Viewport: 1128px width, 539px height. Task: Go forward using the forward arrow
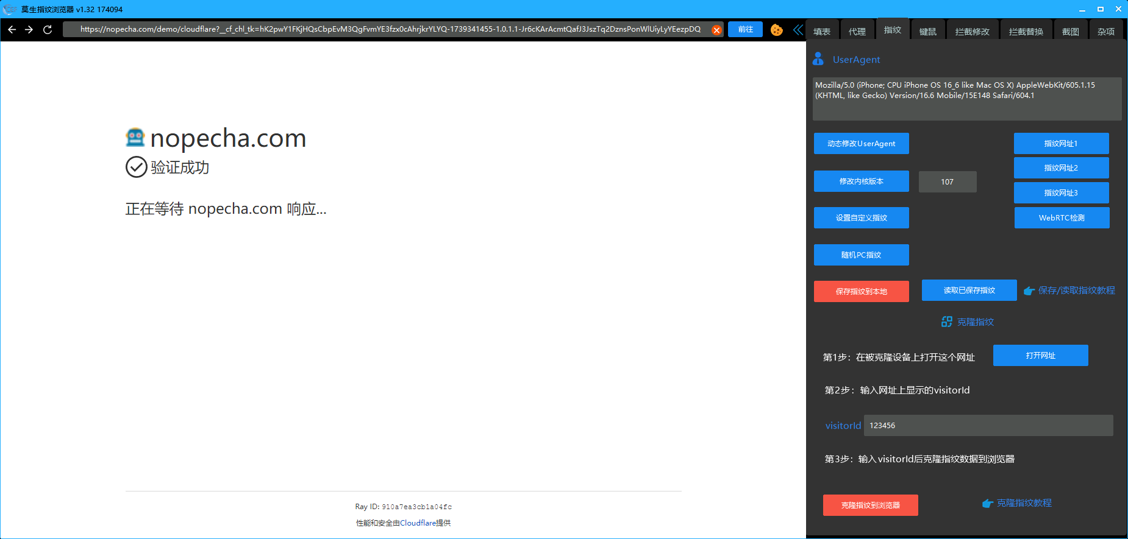[x=29, y=29]
